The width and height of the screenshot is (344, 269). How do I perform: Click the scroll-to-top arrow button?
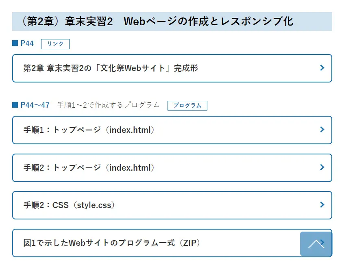click(316, 244)
